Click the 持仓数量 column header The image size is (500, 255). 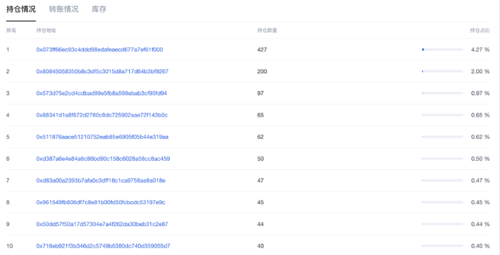267,30
